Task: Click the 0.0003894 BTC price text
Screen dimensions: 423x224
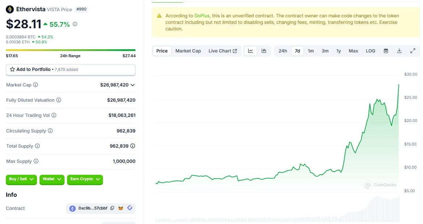Action: coord(21,37)
